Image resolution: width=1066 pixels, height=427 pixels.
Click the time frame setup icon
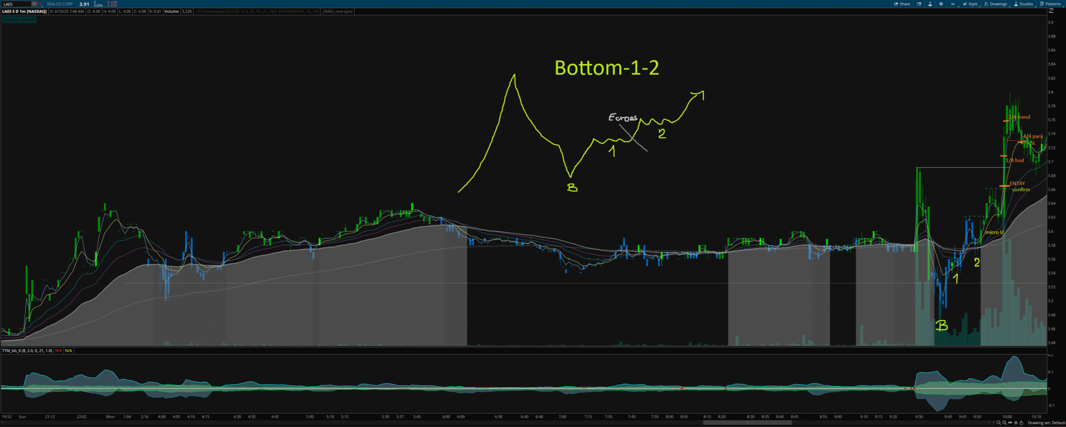coord(953,4)
